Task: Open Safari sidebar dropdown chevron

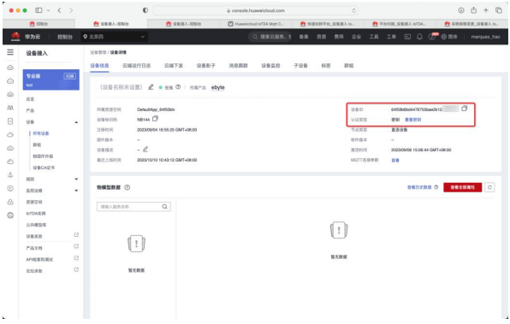Action: (x=48, y=10)
